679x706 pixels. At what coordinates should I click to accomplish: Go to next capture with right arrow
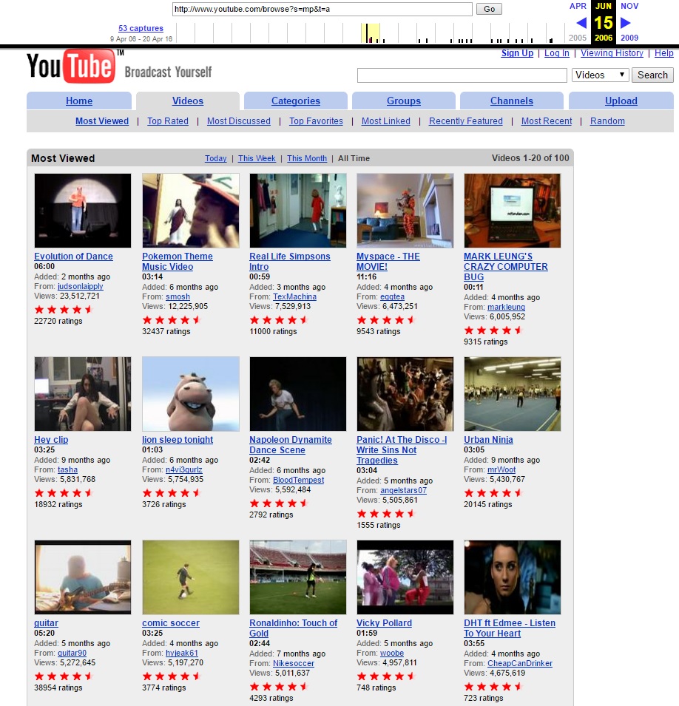tap(626, 22)
